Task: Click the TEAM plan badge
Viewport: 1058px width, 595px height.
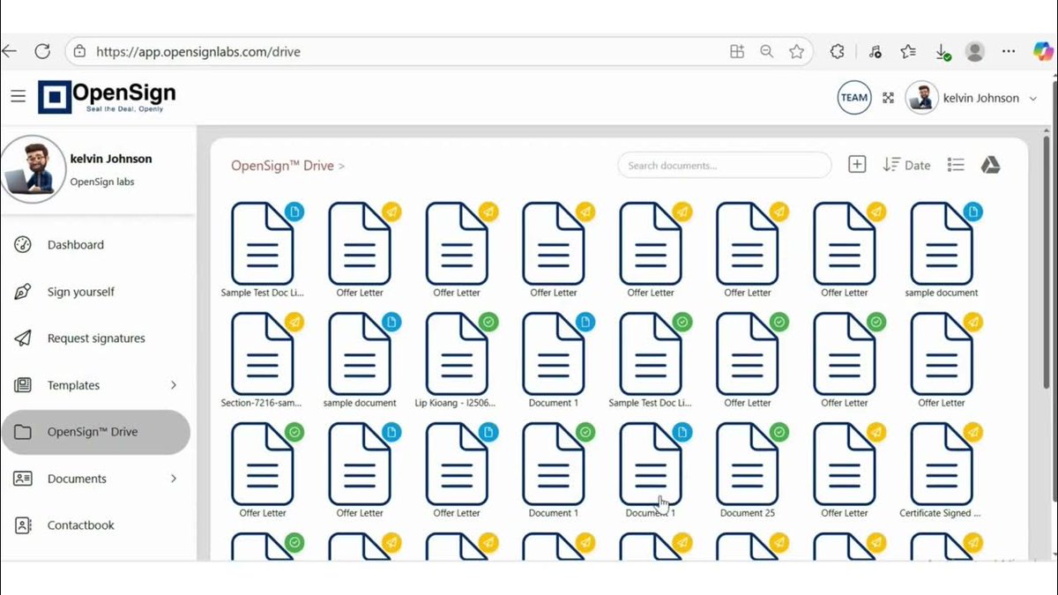Action: pyautogui.click(x=853, y=98)
